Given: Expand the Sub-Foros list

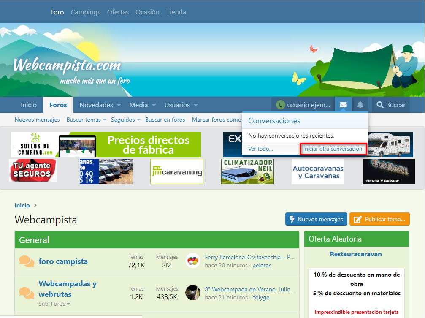Looking at the screenshot, I should [54, 304].
